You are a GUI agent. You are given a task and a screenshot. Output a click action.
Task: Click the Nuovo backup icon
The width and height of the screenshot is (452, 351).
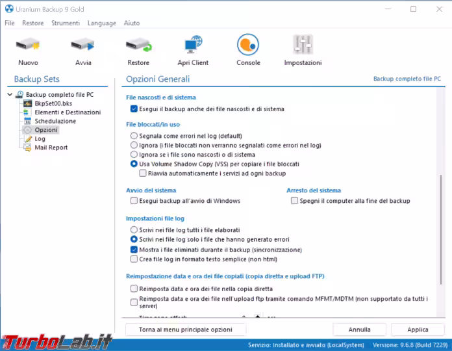tap(28, 45)
